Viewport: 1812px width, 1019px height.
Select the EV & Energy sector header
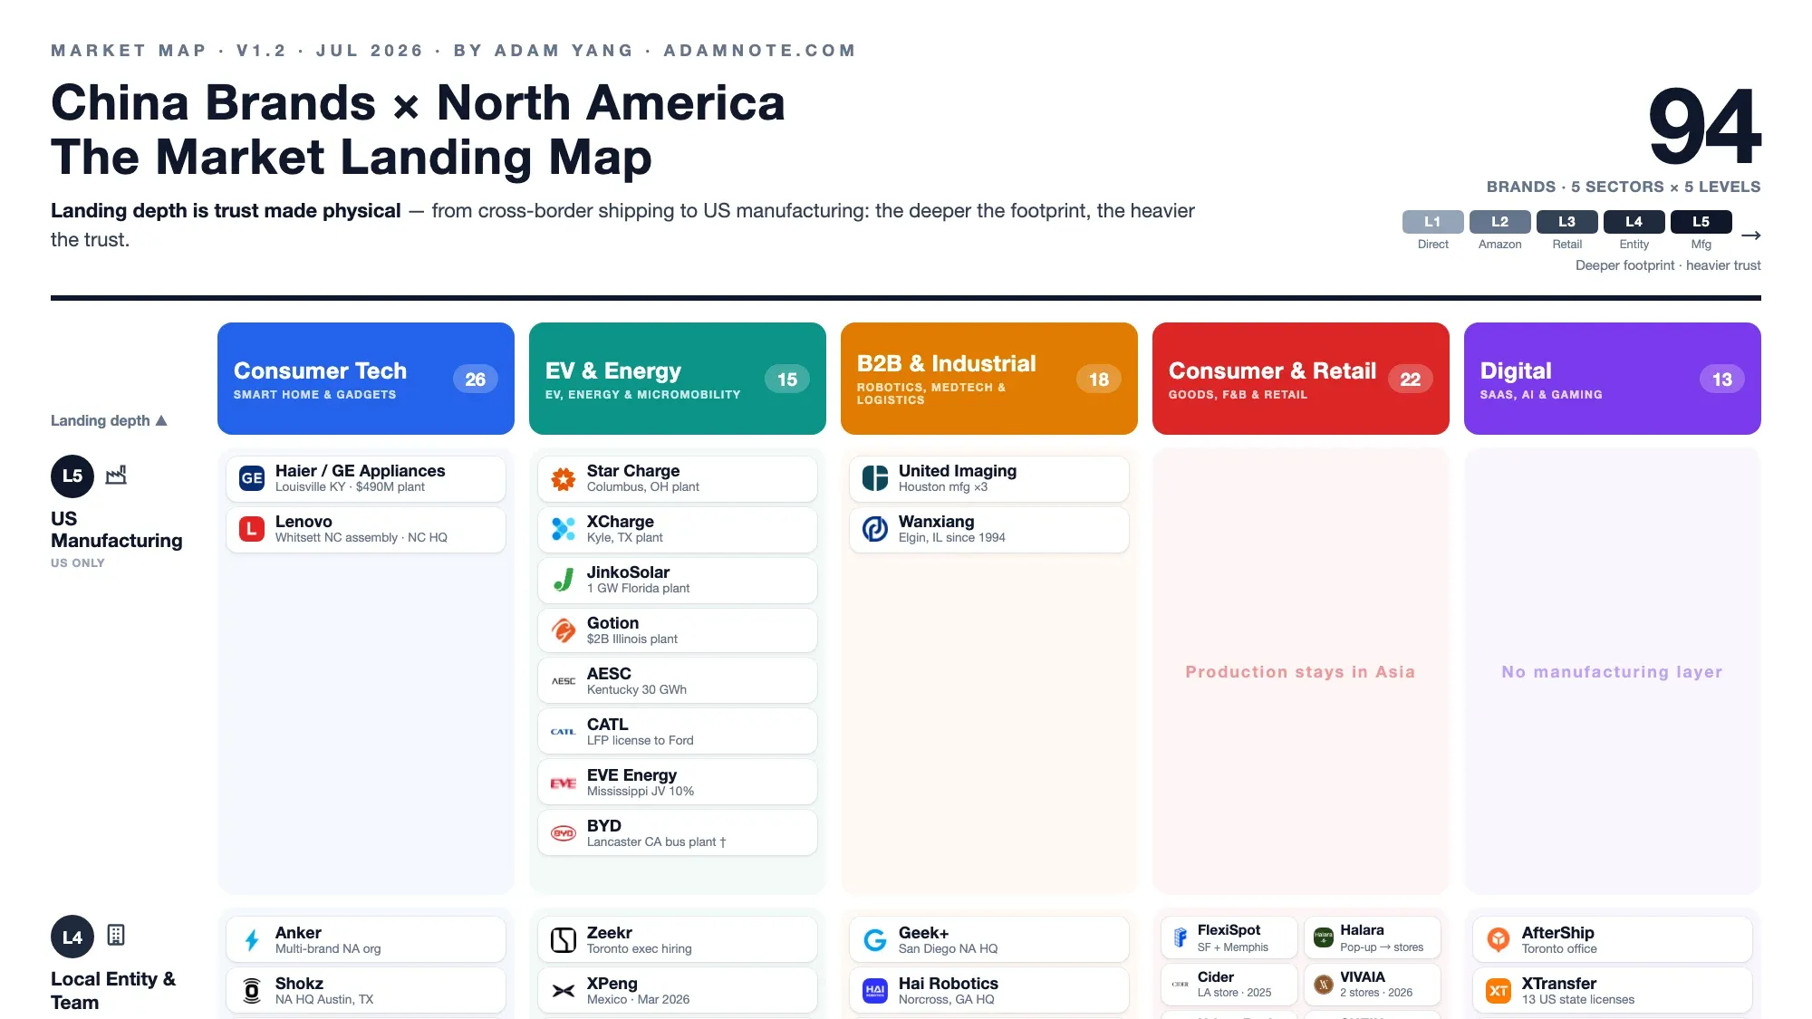678,379
